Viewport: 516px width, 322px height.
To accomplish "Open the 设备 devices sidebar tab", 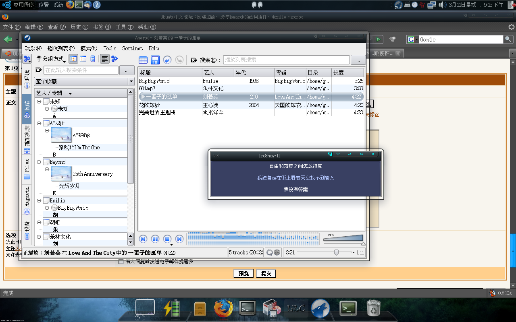I will (x=27, y=230).
